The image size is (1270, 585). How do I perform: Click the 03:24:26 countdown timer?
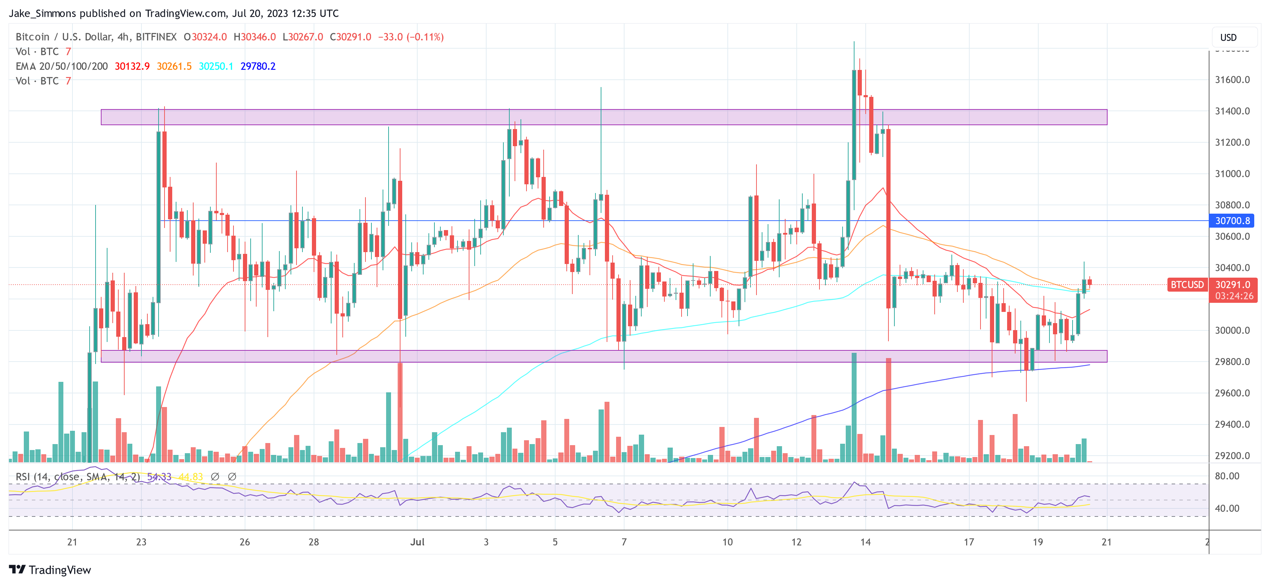point(1234,296)
